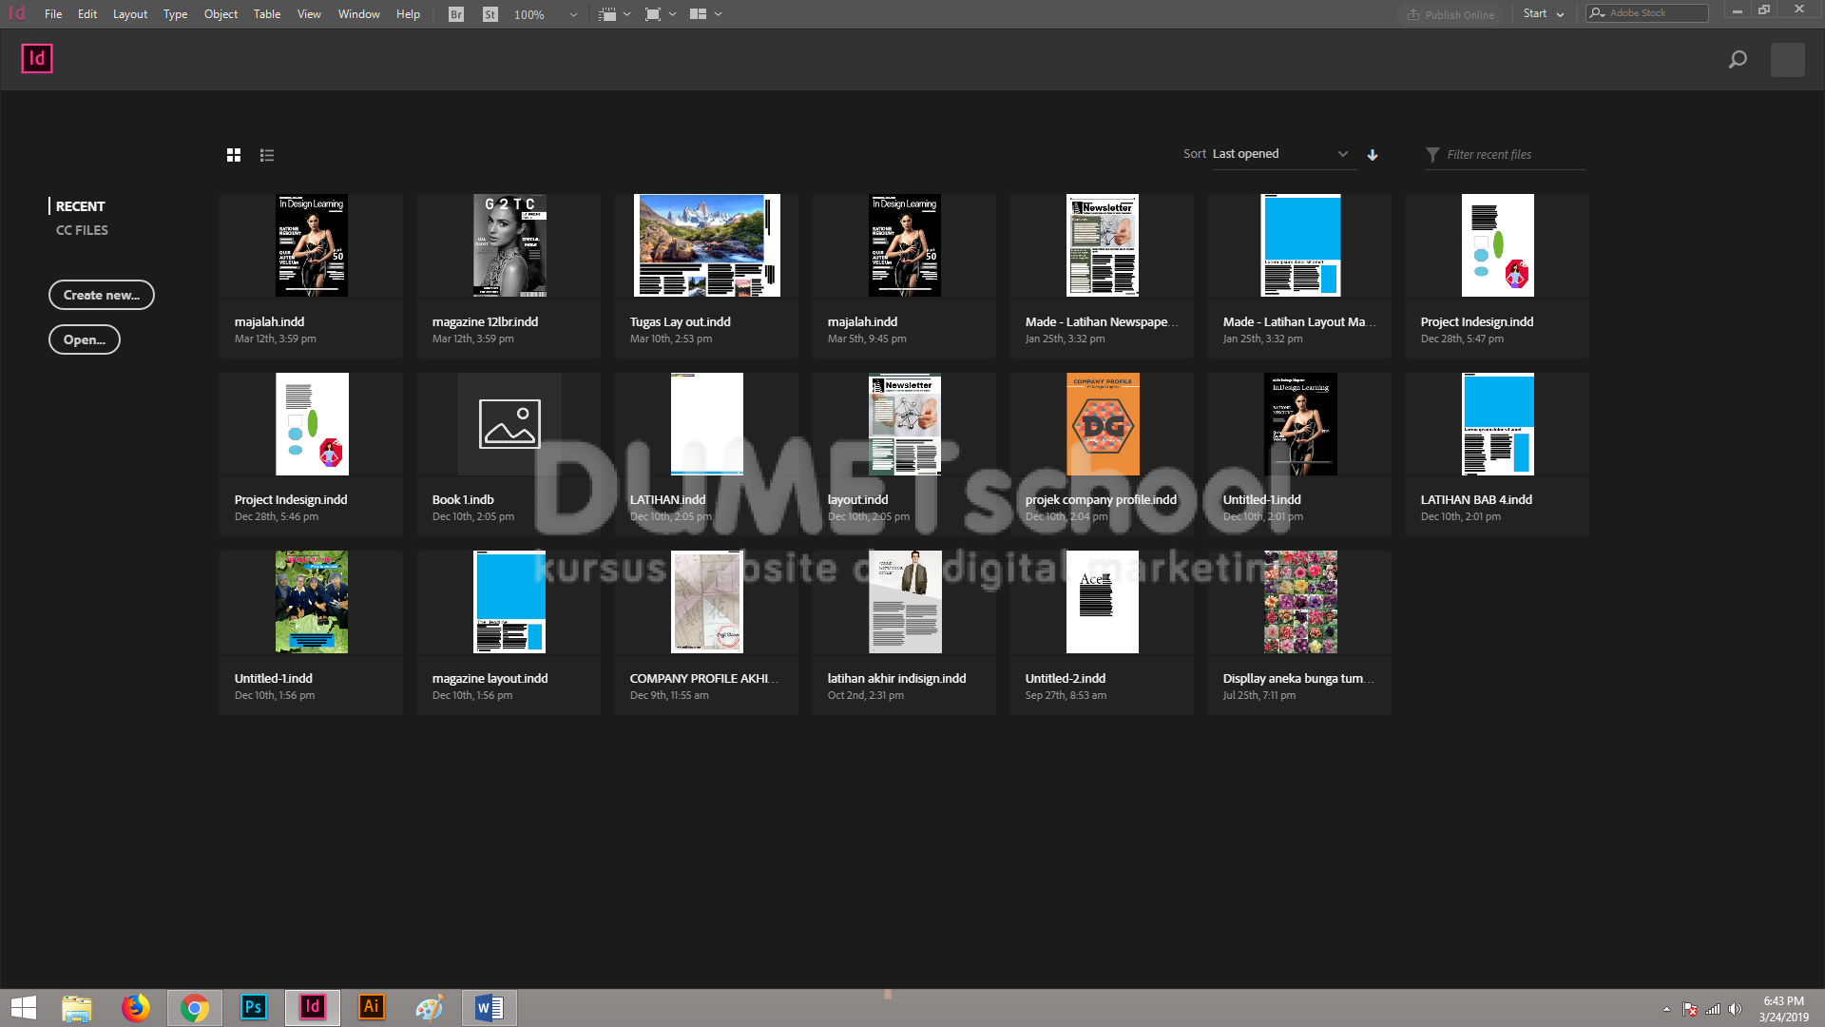Open the Bridge (Br) launcher icon
The image size is (1825, 1027).
(x=456, y=14)
